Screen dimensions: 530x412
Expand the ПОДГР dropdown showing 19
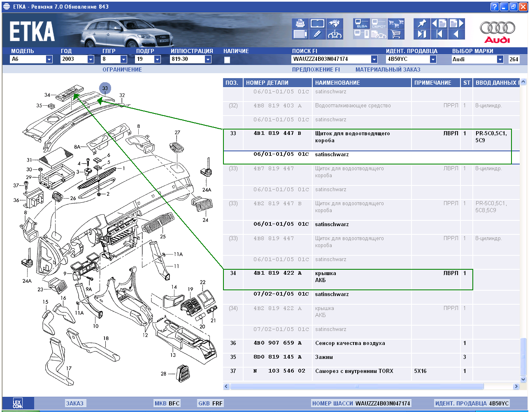point(157,59)
